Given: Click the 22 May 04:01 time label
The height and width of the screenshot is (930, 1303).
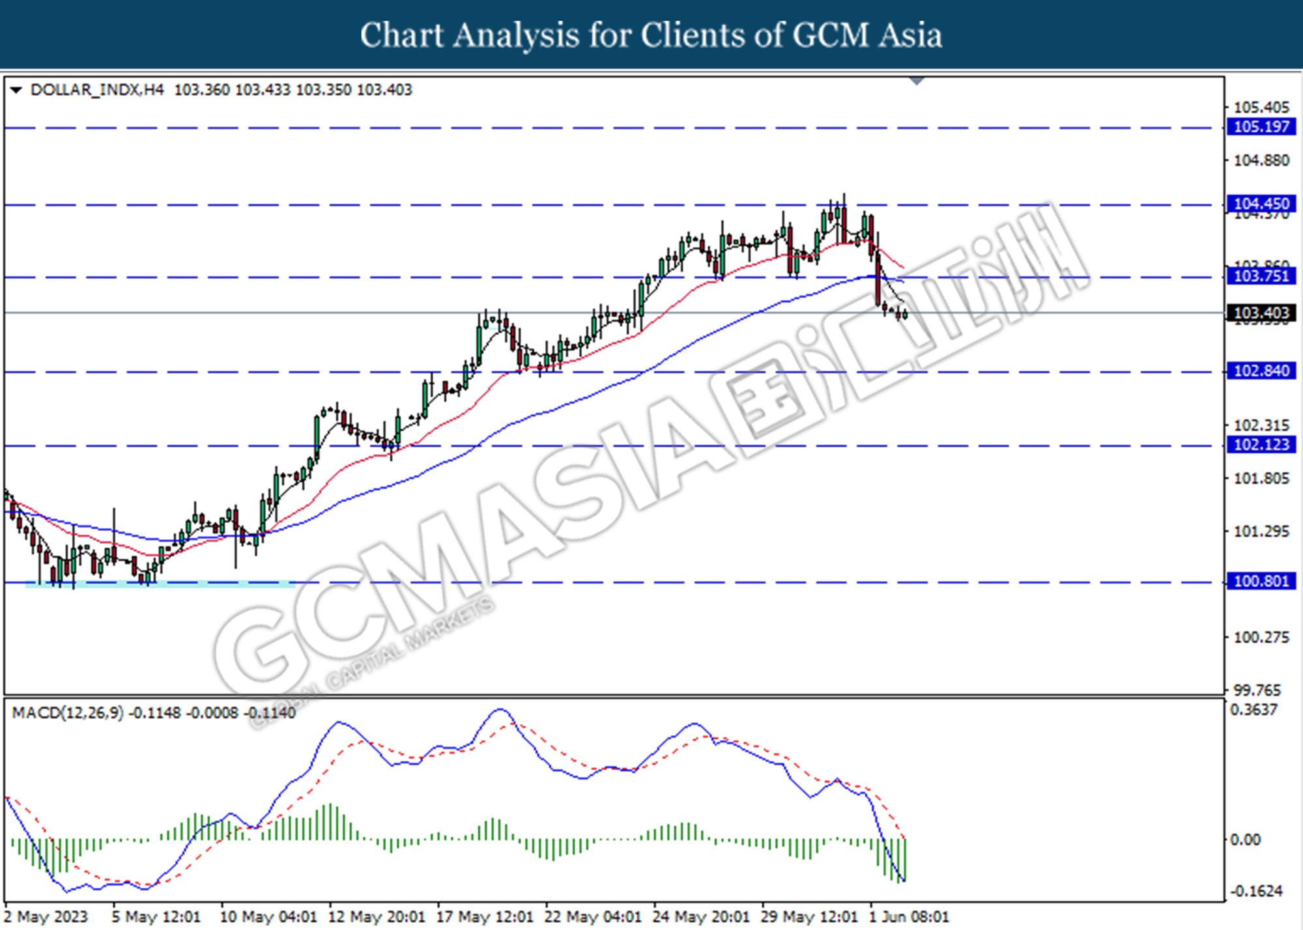Looking at the screenshot, I should pyautogui.click(x=593, y=917).
